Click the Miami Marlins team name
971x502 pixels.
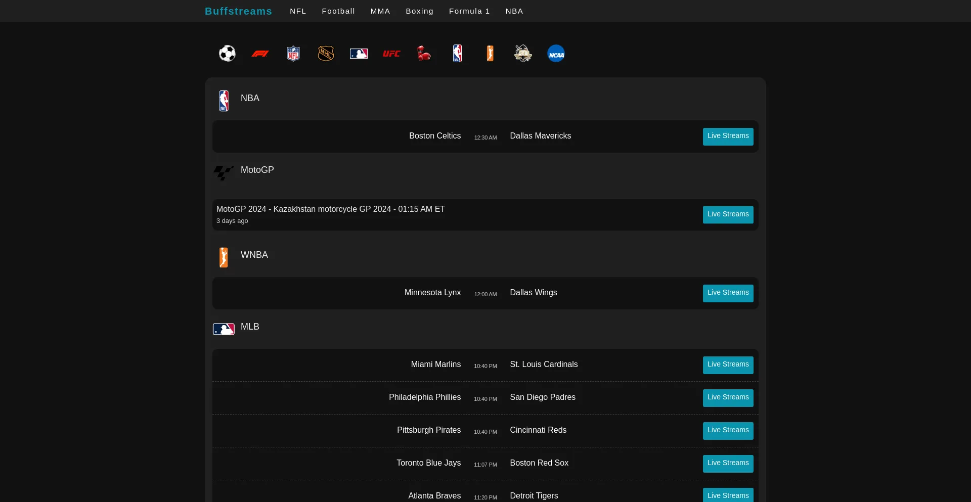436,364
